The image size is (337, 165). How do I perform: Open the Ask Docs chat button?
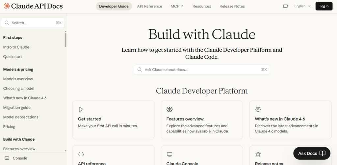[312, 153]
